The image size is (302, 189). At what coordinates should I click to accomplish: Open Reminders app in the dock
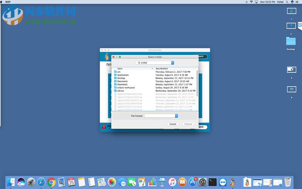click(91, 182)
